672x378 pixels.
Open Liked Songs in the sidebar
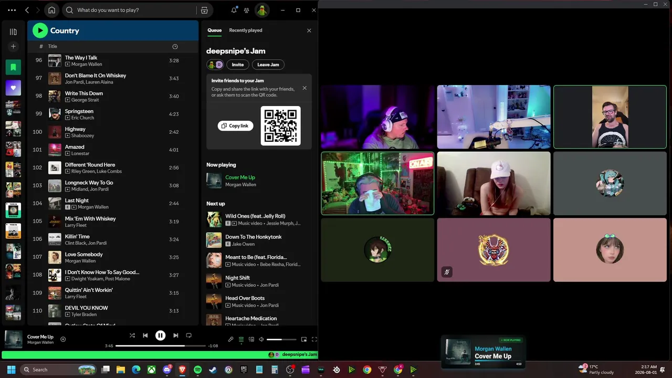click(13, 88)
